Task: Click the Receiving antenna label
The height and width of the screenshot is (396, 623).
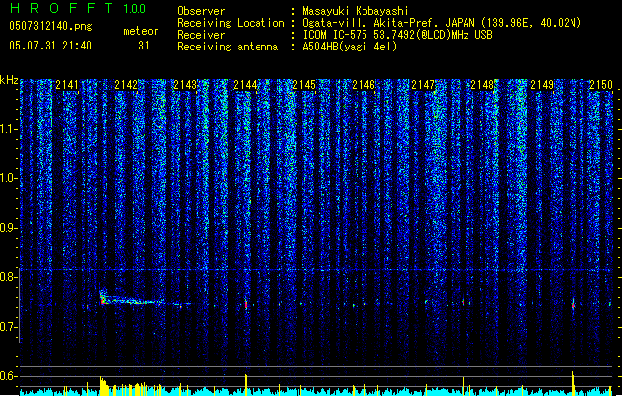Action: 228,47
